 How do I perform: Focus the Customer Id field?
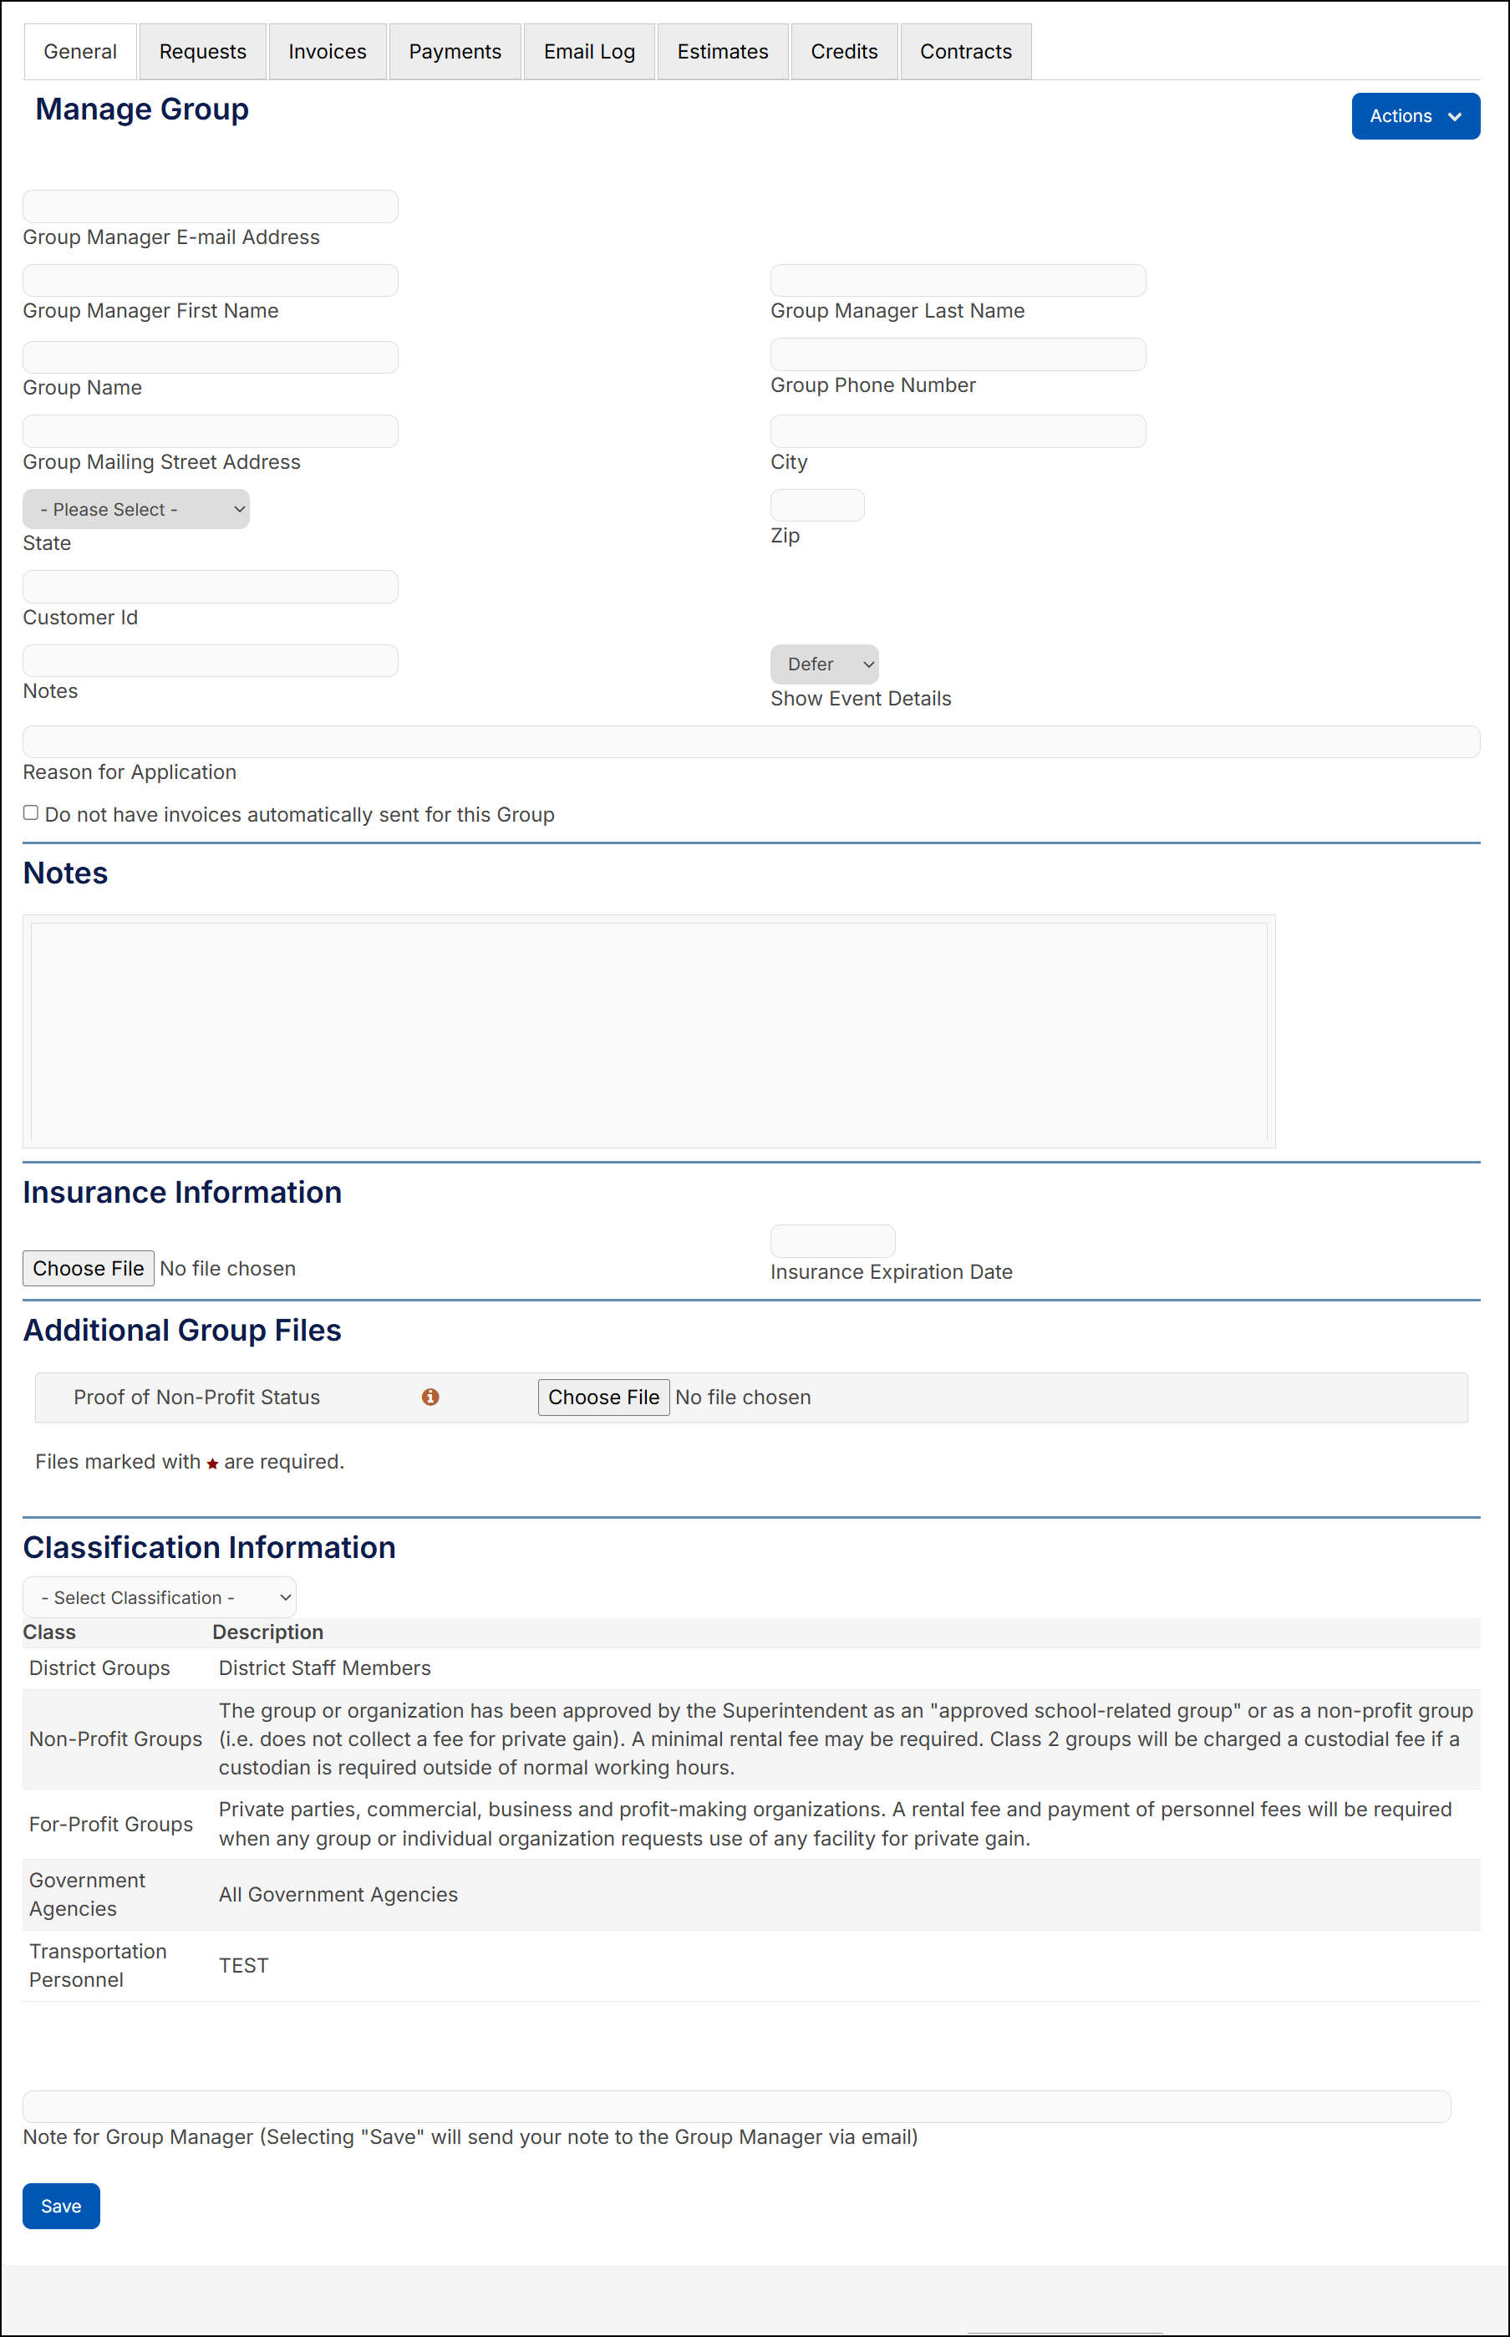[210, 587]
